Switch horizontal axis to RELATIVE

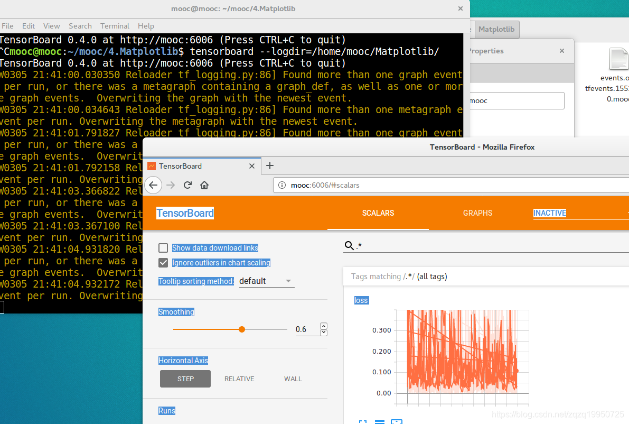239,379
